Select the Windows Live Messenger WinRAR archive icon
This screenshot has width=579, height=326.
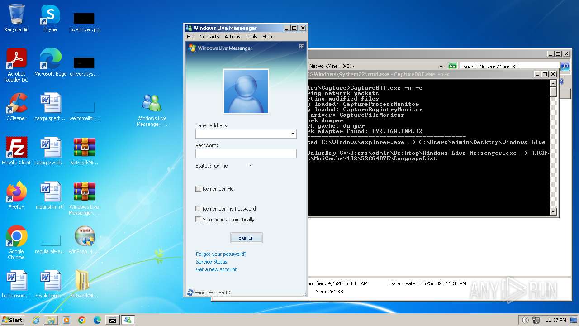(x=84, y=198)
